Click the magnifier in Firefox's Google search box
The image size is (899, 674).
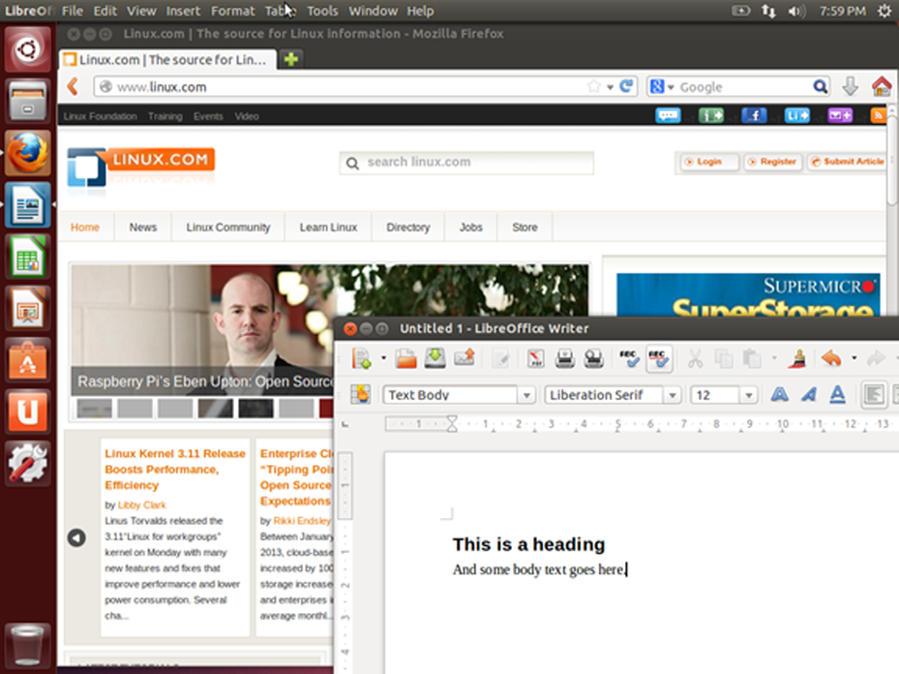[x=821, y=86]
